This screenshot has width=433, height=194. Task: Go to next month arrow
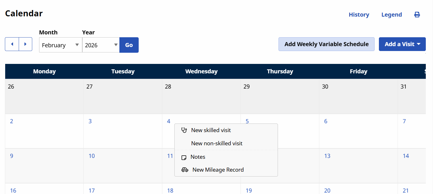25,44
